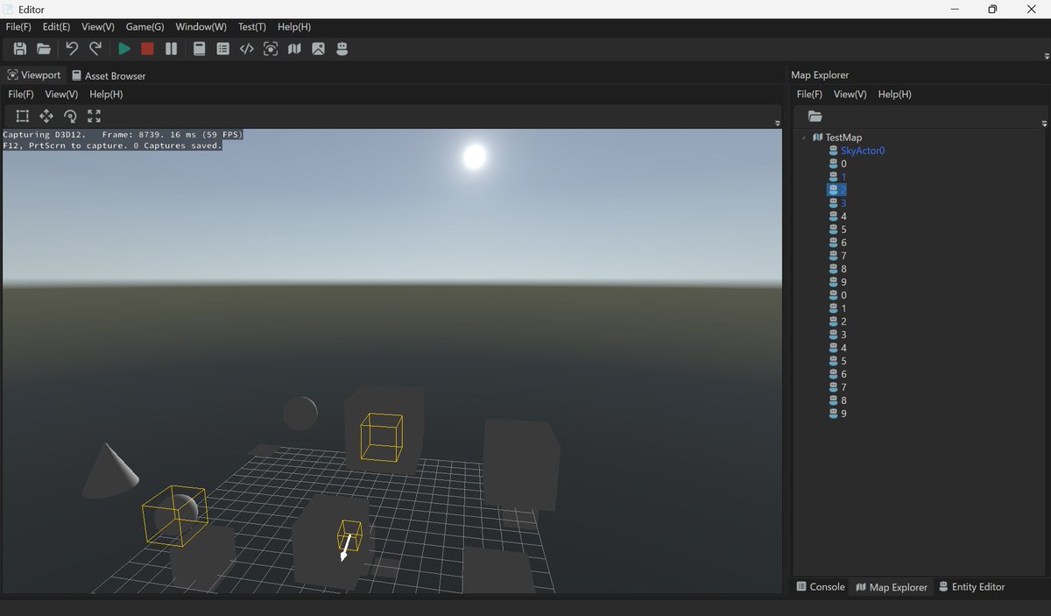Open the main Help(H) menu
This screenshot has height=616, width=1051.
pyautogui.click(x=294, y=27)
